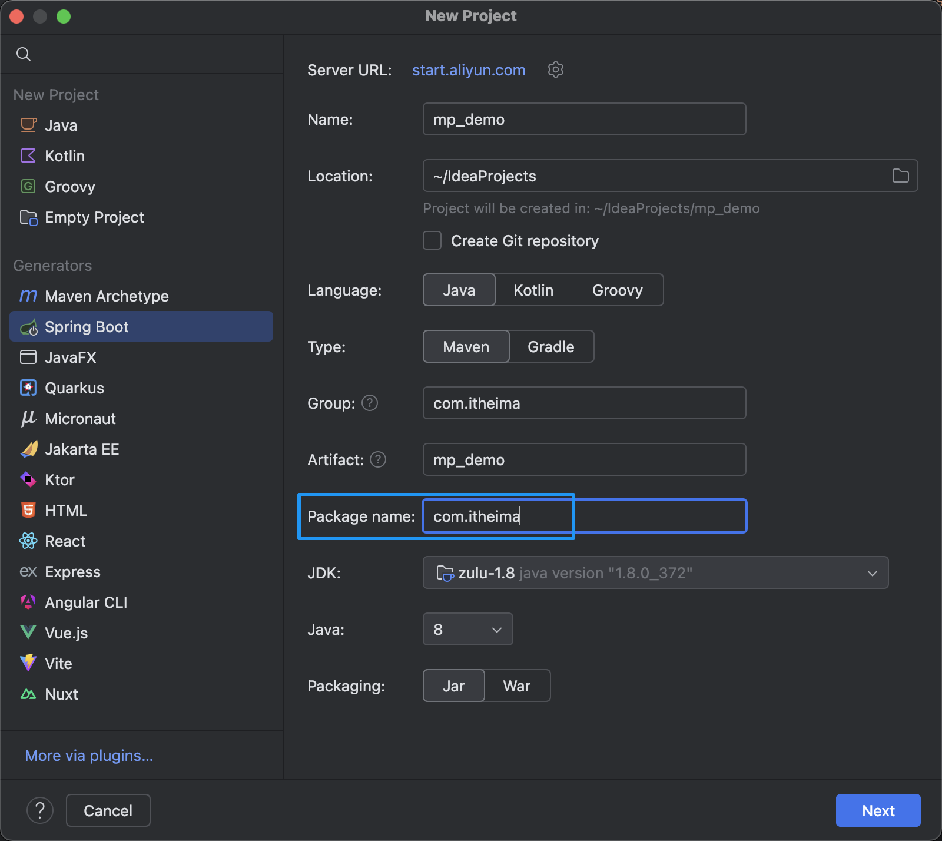Click the Spring Boot leaf icon
The height and width of the screenshot is (841, 942).
point(28,327)
